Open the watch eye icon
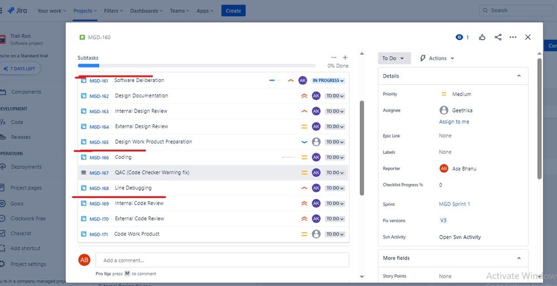Image resolution: width=557 pixels, height=286 pixels. 459,37
